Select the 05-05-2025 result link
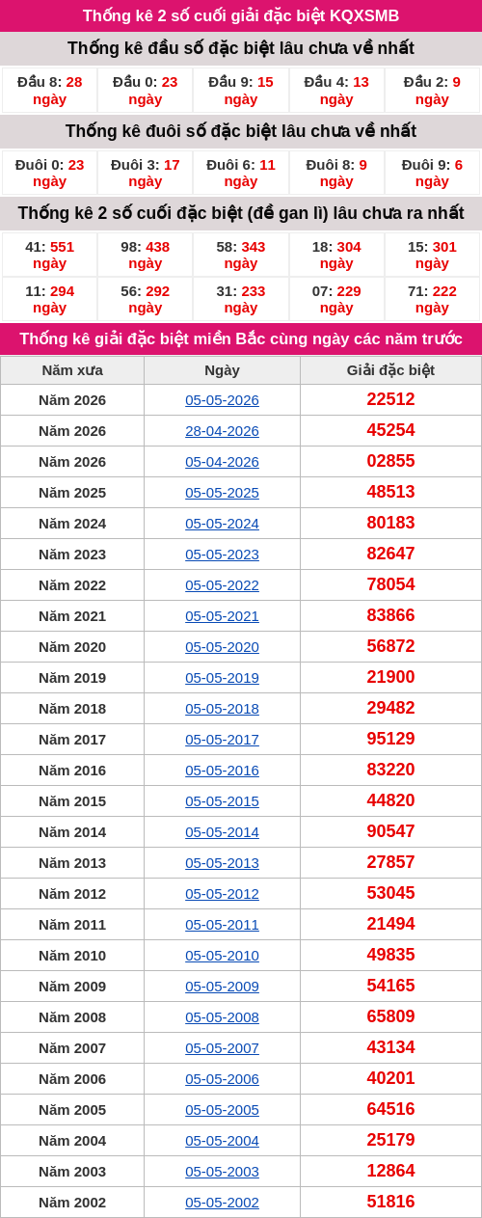482x1218 pixels. click(222, 493)
